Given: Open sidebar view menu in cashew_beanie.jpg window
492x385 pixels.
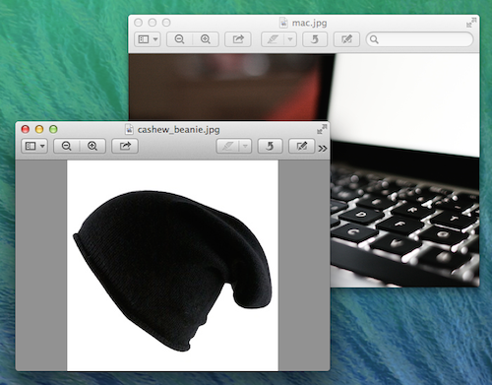Looking at the screenshot, I should point(34,146).
